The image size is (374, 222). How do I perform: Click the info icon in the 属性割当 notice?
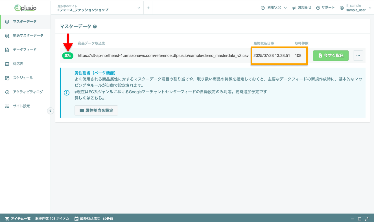[x=67, y=93]
